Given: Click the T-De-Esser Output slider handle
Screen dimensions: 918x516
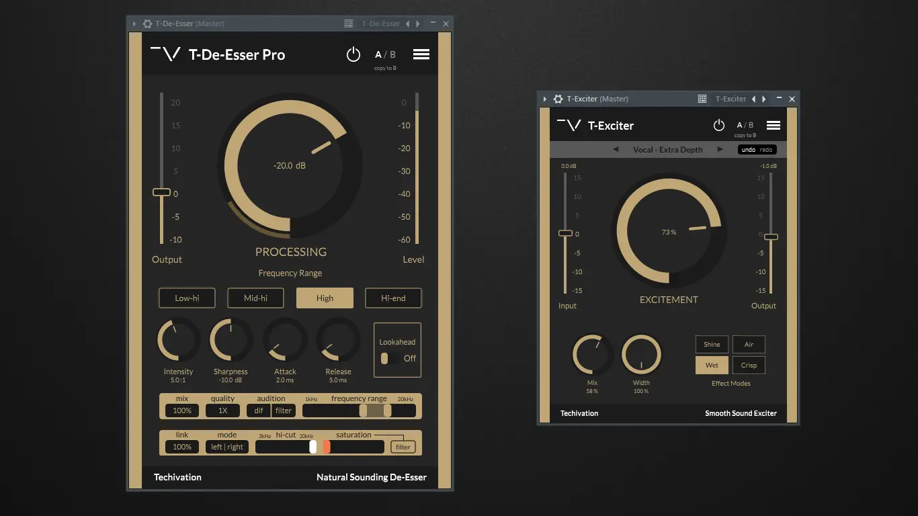Looking at the screenshot, I should (x=161, y=192).
